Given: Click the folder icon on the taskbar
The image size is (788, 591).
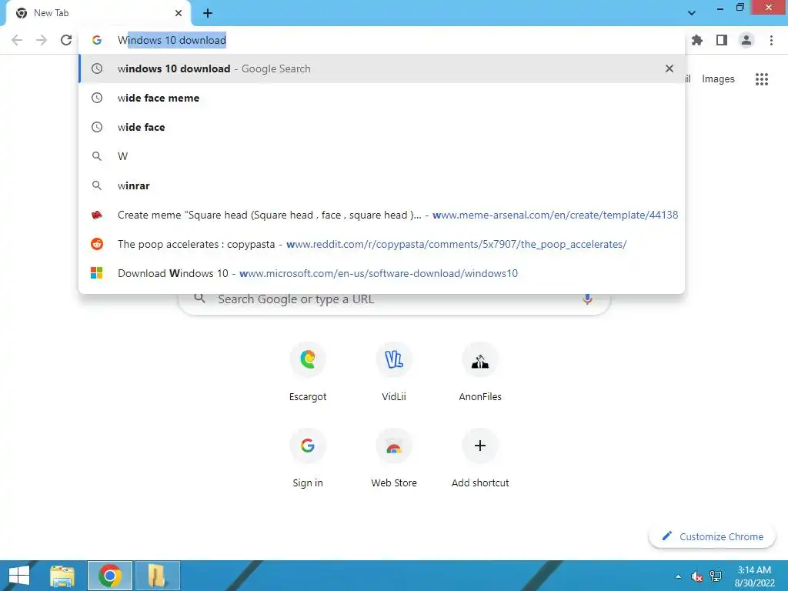Looking at the screenshot, I should pyautogui.click(x=157, y=576).
